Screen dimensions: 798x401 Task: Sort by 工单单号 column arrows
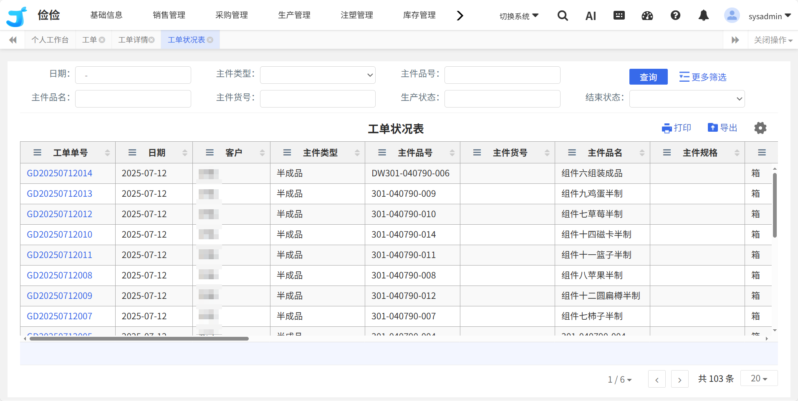coord(107,153)
